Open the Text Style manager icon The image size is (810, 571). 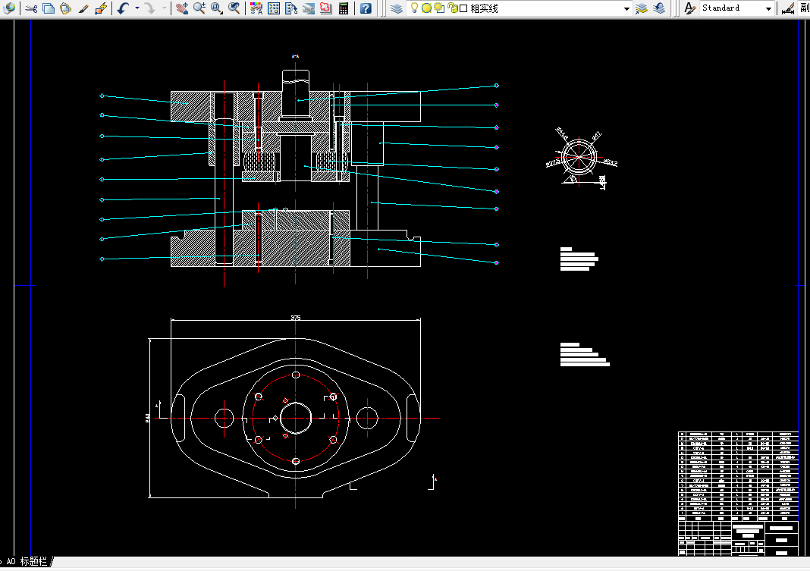[x=689, y=8]
